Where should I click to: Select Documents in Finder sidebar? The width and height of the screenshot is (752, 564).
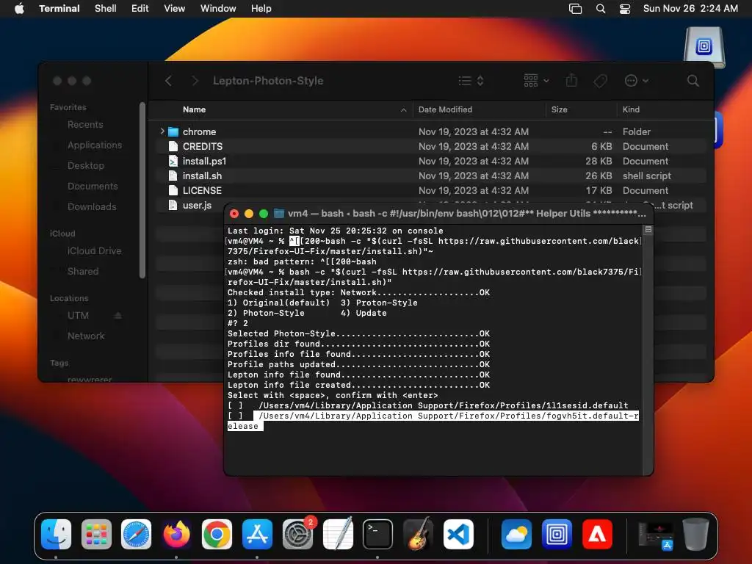(x=93, y=186)
